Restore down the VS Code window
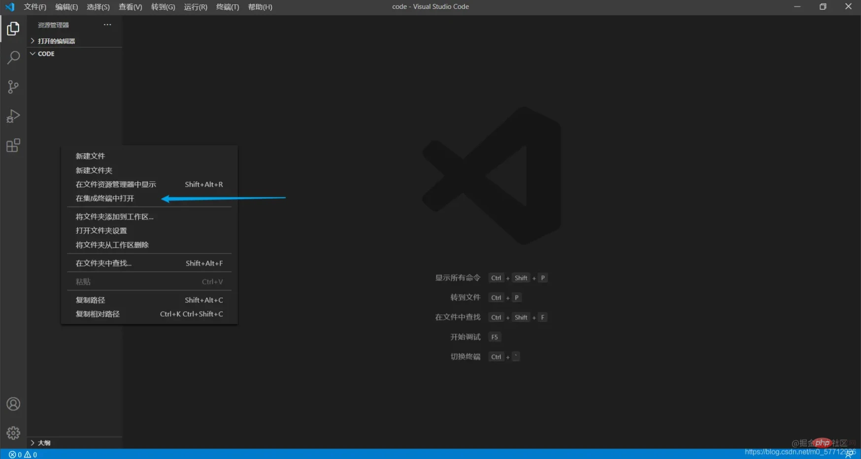Screen dimensions: 861x459 tap(823, 7)
